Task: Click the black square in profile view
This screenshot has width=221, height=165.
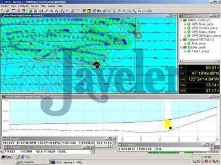Action: pyautogui.click(x=171, y=128)
